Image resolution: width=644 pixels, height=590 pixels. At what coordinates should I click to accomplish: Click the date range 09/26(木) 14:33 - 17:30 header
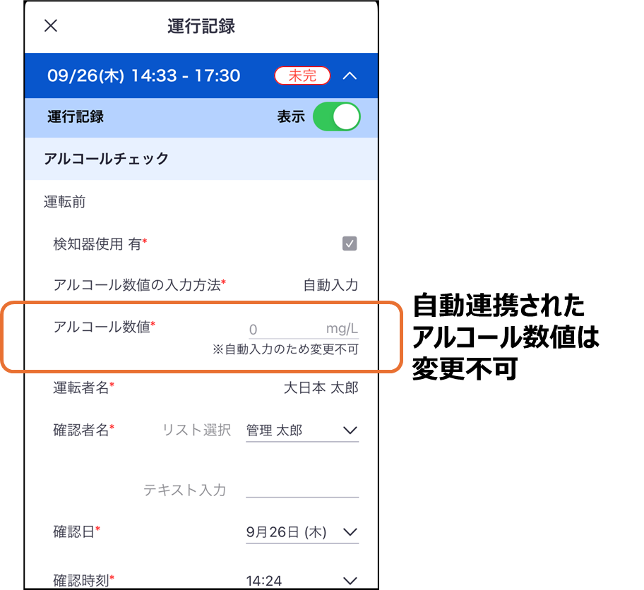coord(144,76)
